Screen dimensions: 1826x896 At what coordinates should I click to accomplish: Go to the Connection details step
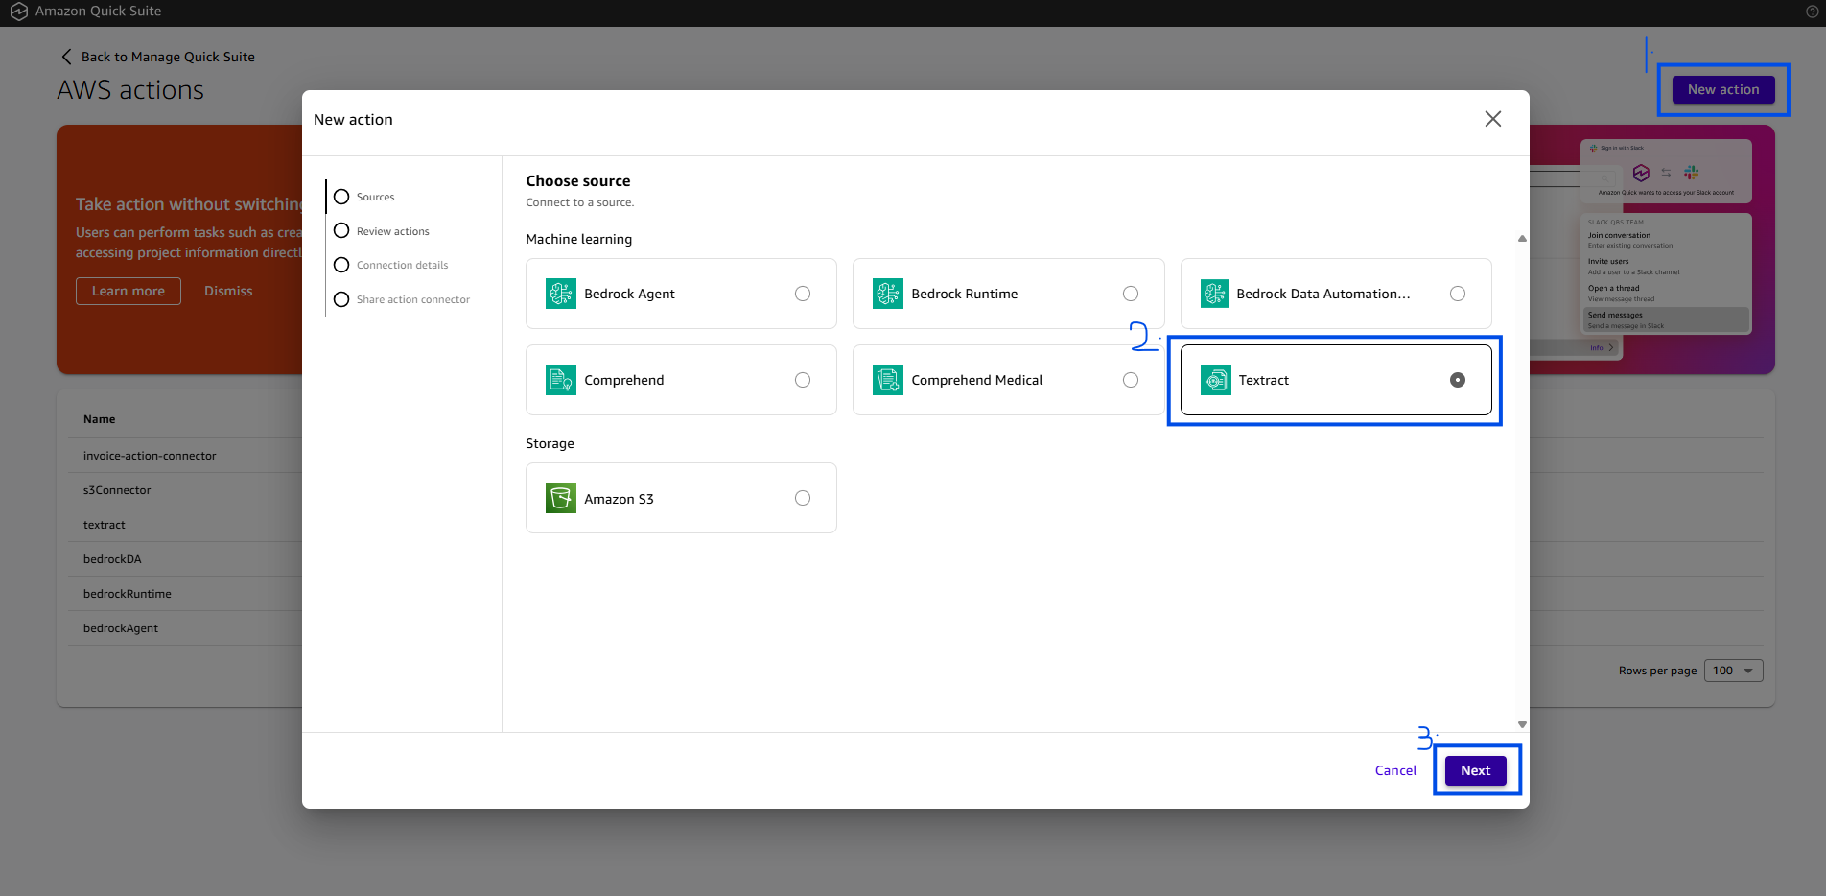coord(391,265)
